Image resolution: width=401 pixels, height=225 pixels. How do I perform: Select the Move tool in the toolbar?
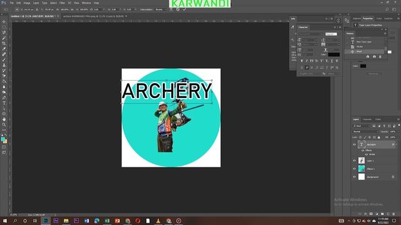tap(4, 22)
